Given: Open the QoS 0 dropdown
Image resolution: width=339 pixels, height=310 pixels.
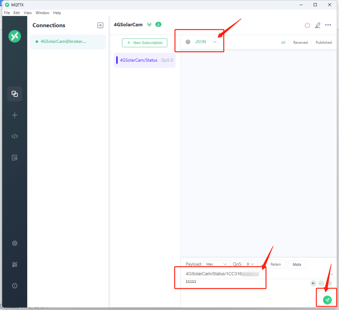Looking at the screenshot, I should tap(250, 264).
